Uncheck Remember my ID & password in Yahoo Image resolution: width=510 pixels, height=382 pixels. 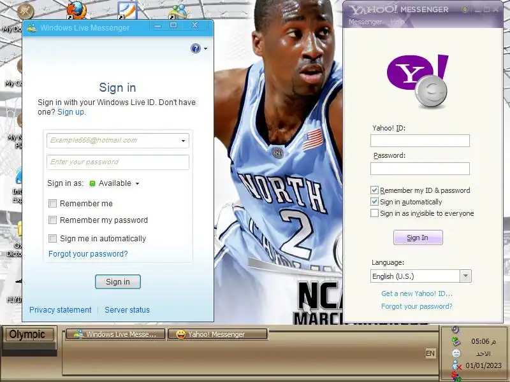(x=374, y=190)
